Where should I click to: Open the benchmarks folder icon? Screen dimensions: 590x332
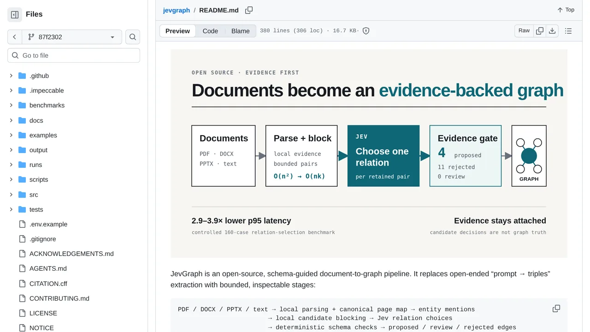pyautogui.click(x=22, y=105)
